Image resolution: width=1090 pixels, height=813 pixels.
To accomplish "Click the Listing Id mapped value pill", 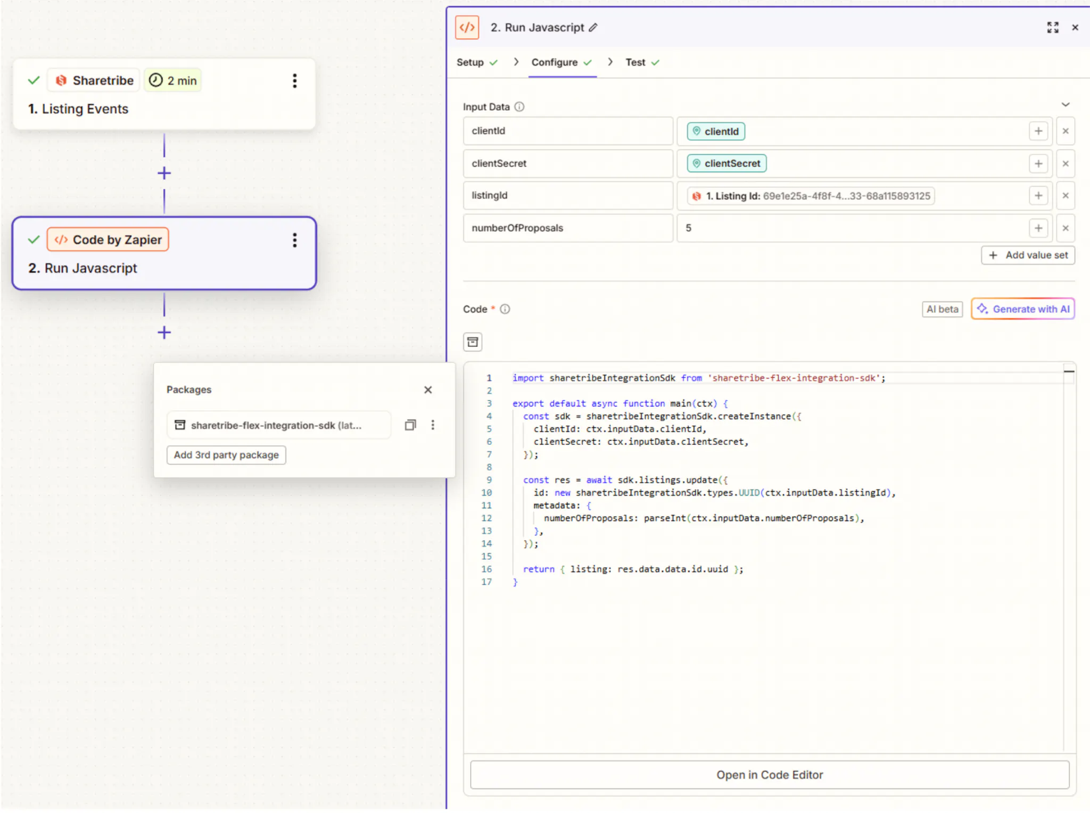I will click(x=811, y=196).
